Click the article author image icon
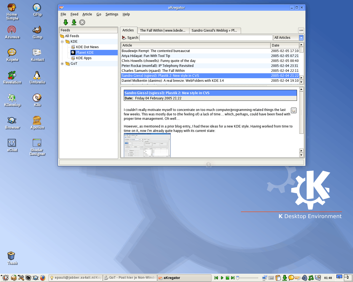This screenshot has width=353, height=282. pyautogui.click(x=294, y=110)
